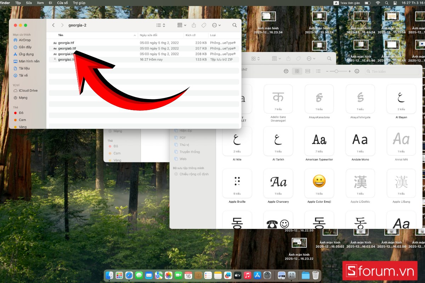This screenshot has width=425, height=283.
Task: Click the font preview size slider
Action: (x=336, y=71)
